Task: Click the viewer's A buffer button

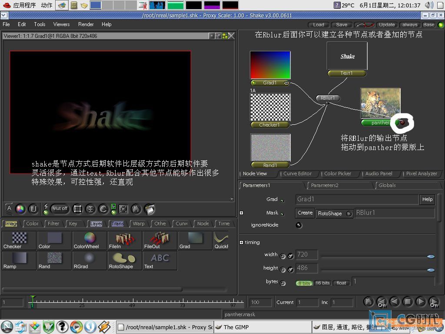Action: click(x=9, y=208)
